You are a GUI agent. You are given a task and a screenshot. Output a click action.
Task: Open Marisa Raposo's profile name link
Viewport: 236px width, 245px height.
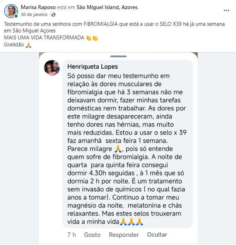(38, 7)
